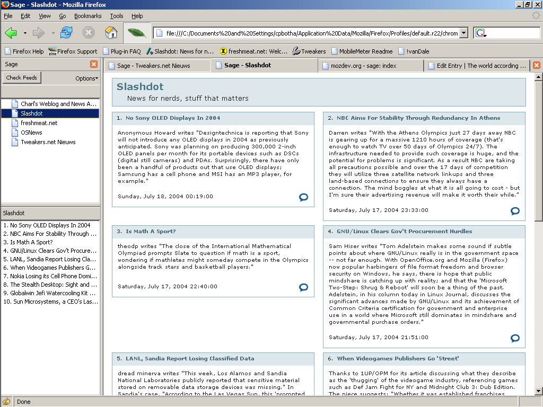Open the File menu

(8, 16)
